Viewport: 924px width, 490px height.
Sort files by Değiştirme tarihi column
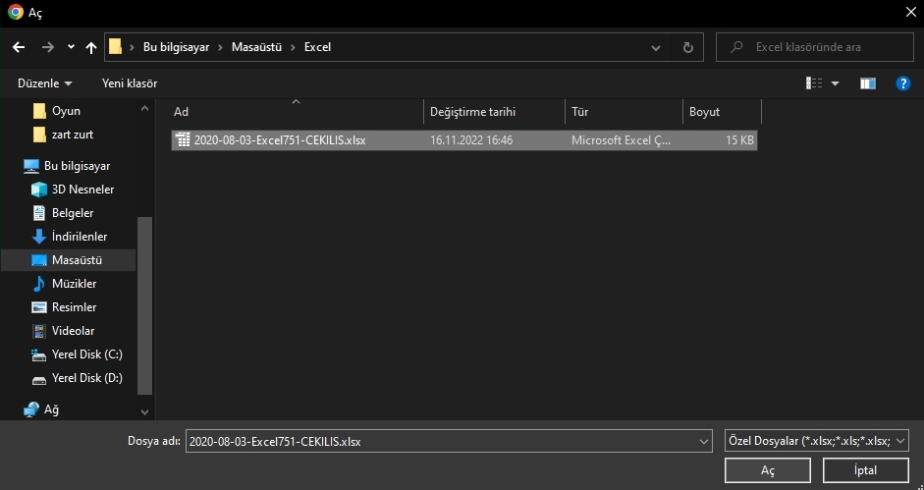click(471, 112)
